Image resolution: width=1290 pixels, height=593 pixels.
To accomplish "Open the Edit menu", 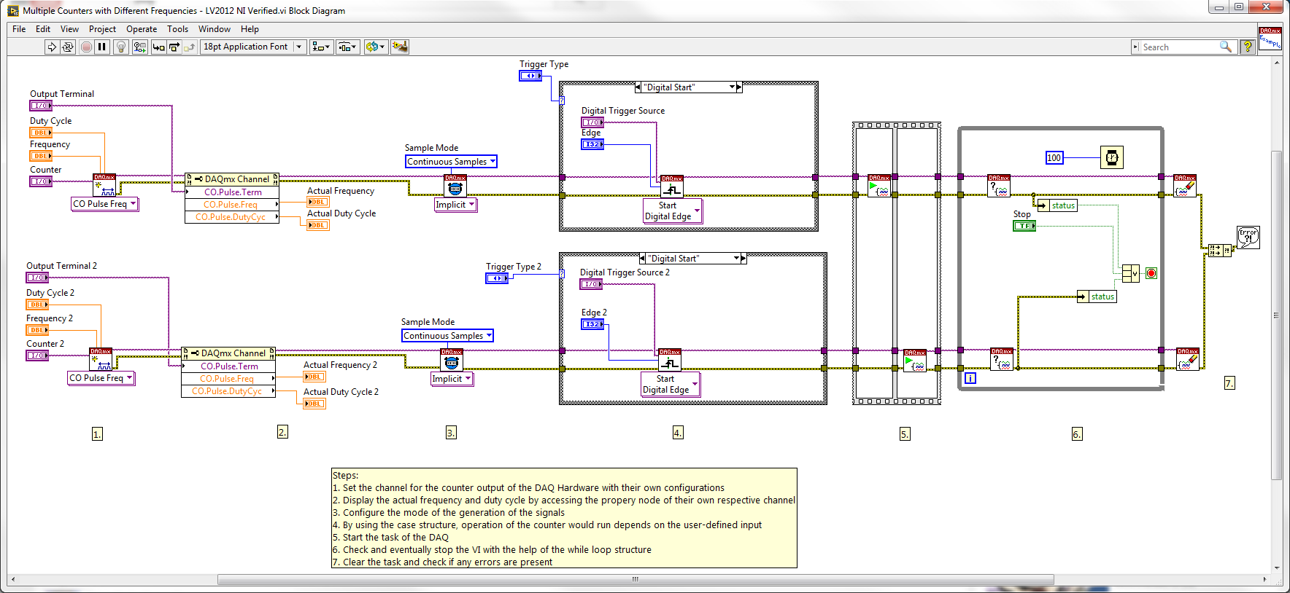I will [x=43, y=29].
